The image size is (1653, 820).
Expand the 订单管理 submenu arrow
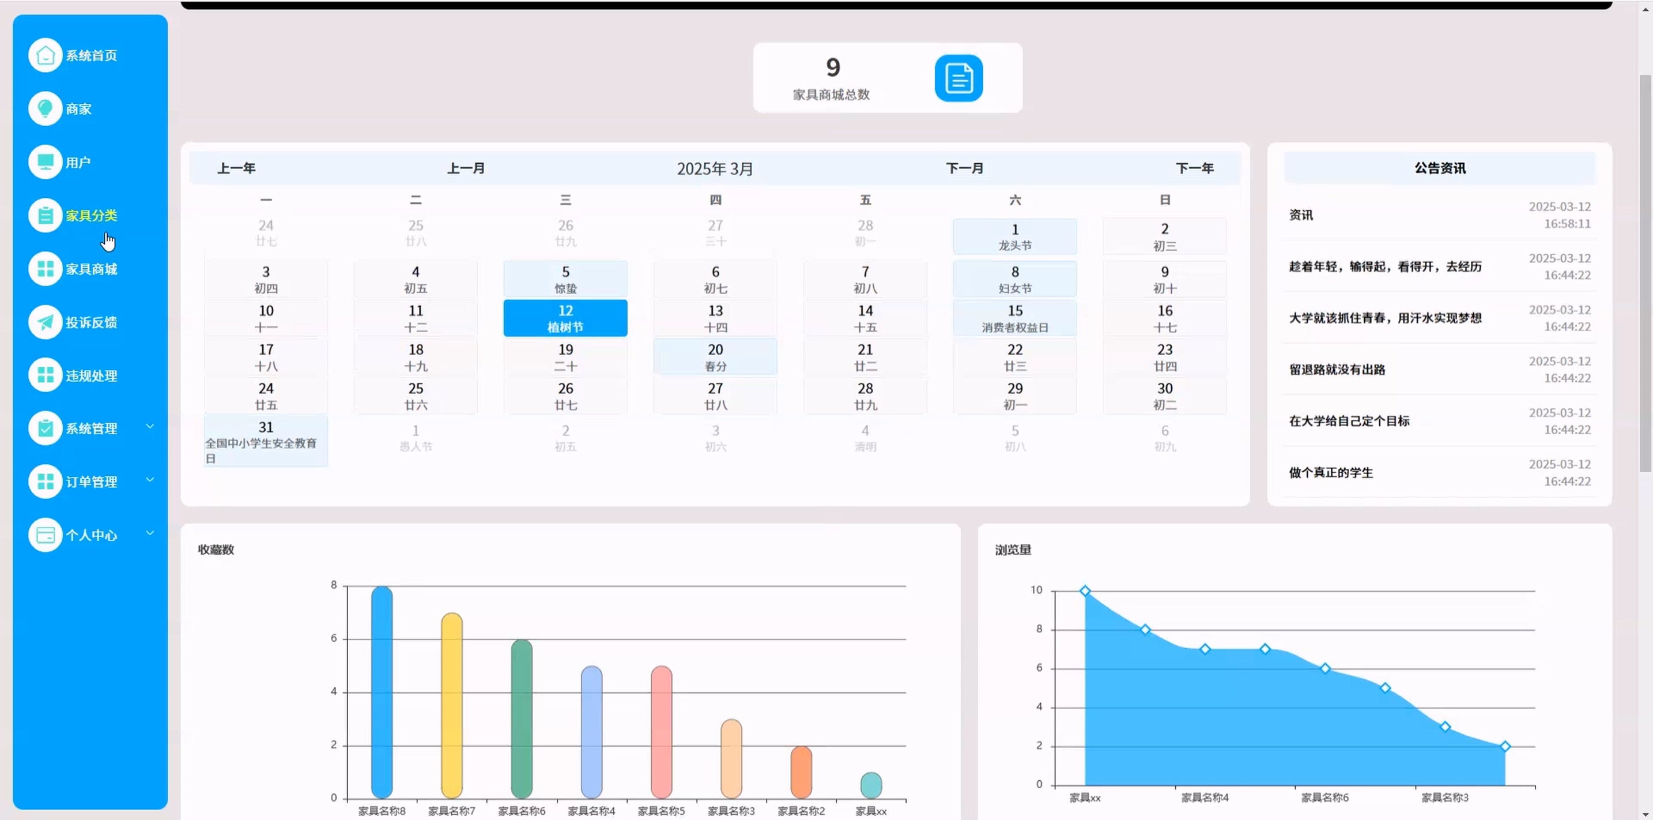[149, 479]
